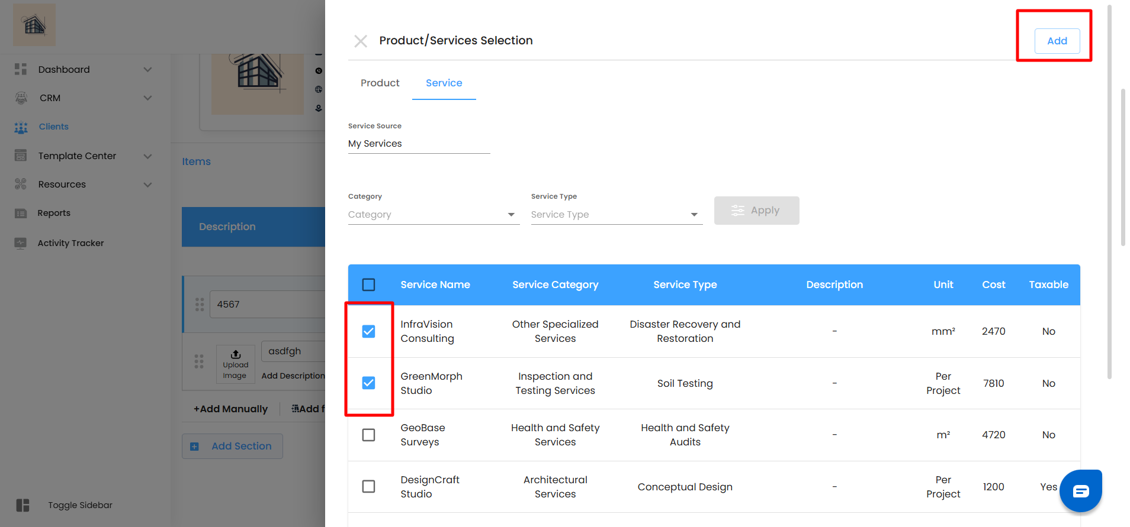This screenshot has height=527, width=1130.
Task: Close the Product/Services Selection panel
Action: [x=361, y=41]
